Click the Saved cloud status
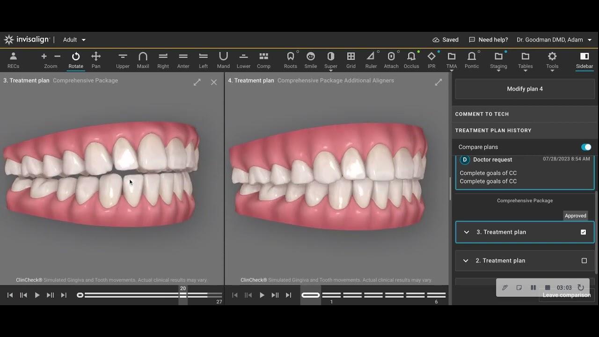Image resolution: width=599 pixels, height=337 pixels. click(x=446, y=40)
